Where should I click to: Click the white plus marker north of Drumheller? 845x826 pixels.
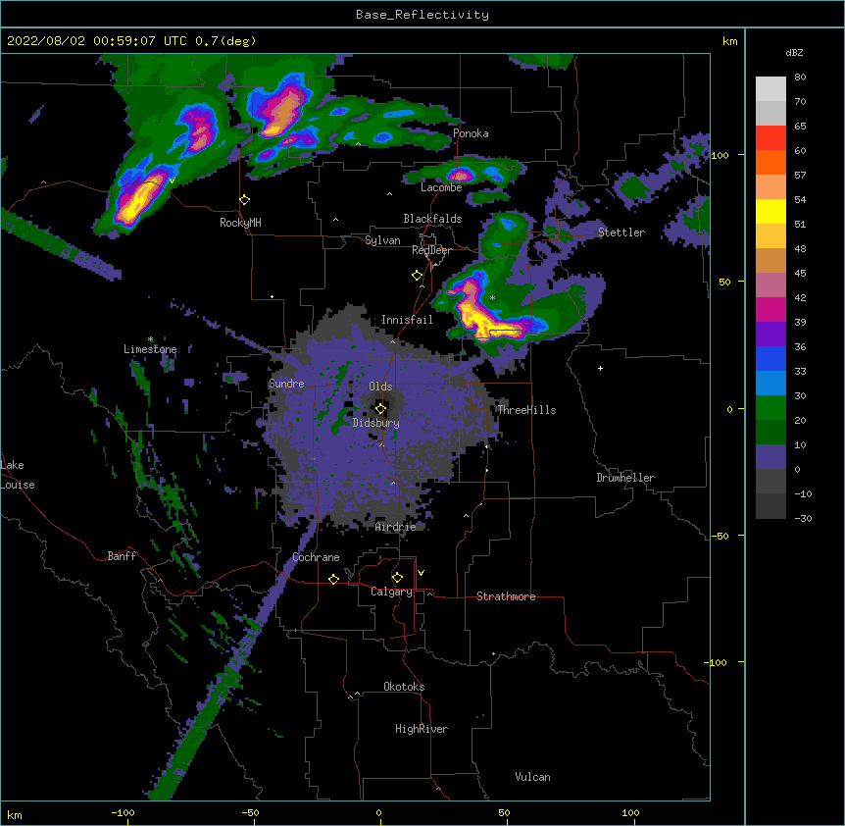[x=600, y=368]
